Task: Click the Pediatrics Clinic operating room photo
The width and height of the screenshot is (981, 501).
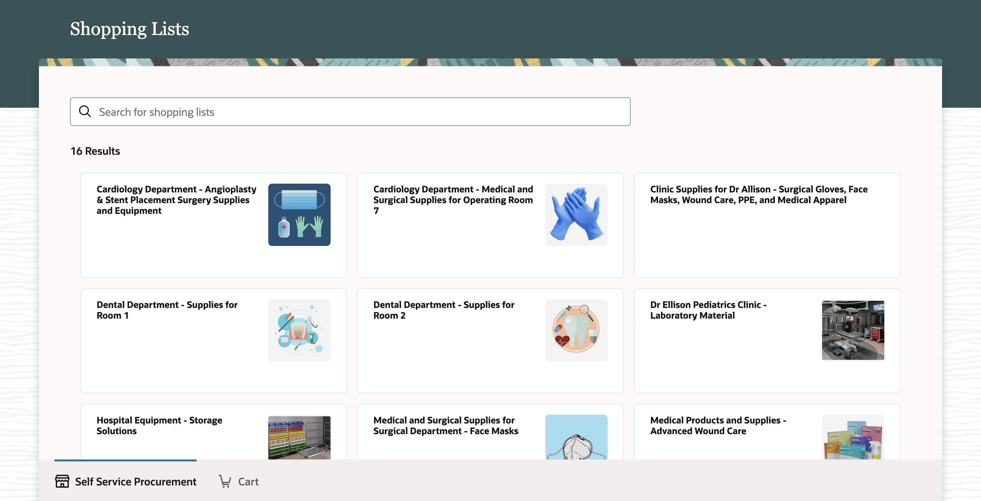Action: [853, 330]
